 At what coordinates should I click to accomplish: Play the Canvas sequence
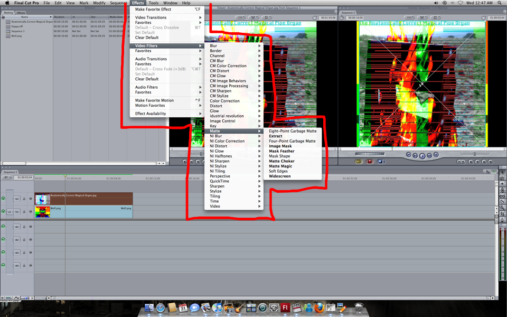click(422, 156)
